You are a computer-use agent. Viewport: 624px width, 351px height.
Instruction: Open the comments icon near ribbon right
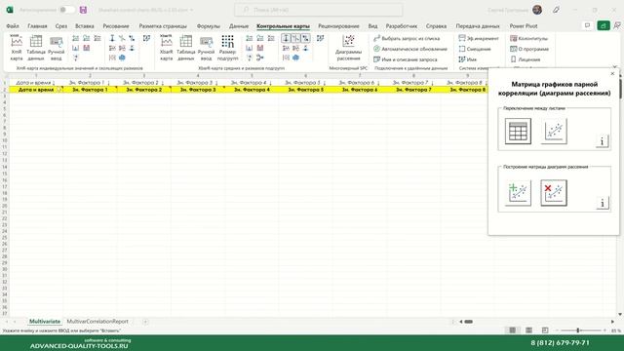(x=587, y=25)
